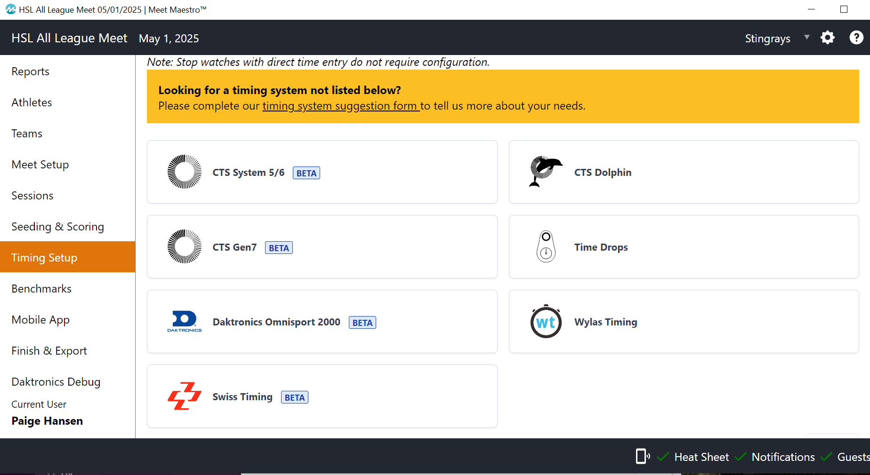This screenshot has height=475, width=870.
Task: Select Meet Setup in the sidebar
Action: click(68, 165)
